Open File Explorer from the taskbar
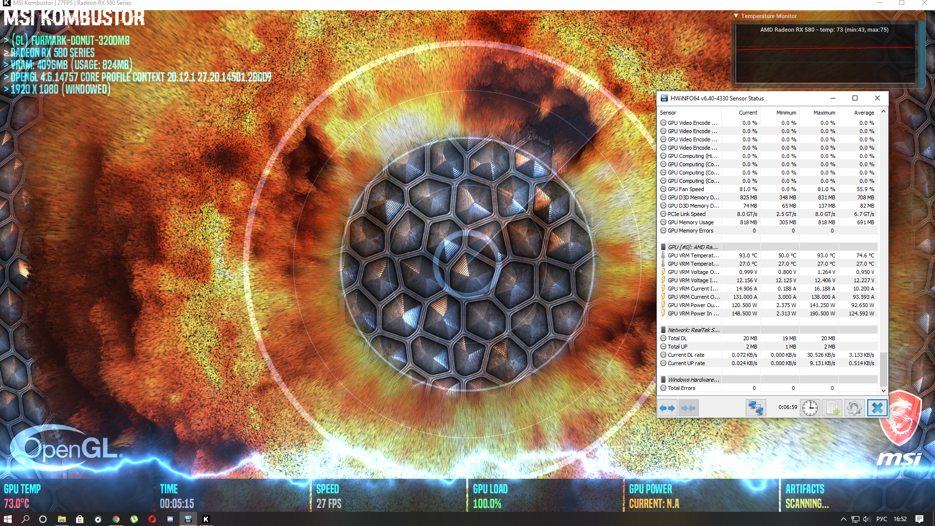Viewport: 935px width, 526px height. coord(62,519)
